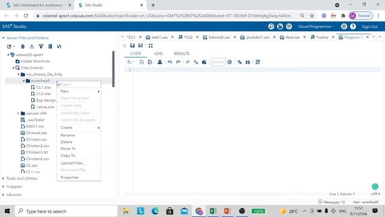Undo the last edit
The image size is (385, 217).
click(x=170, y=62)
